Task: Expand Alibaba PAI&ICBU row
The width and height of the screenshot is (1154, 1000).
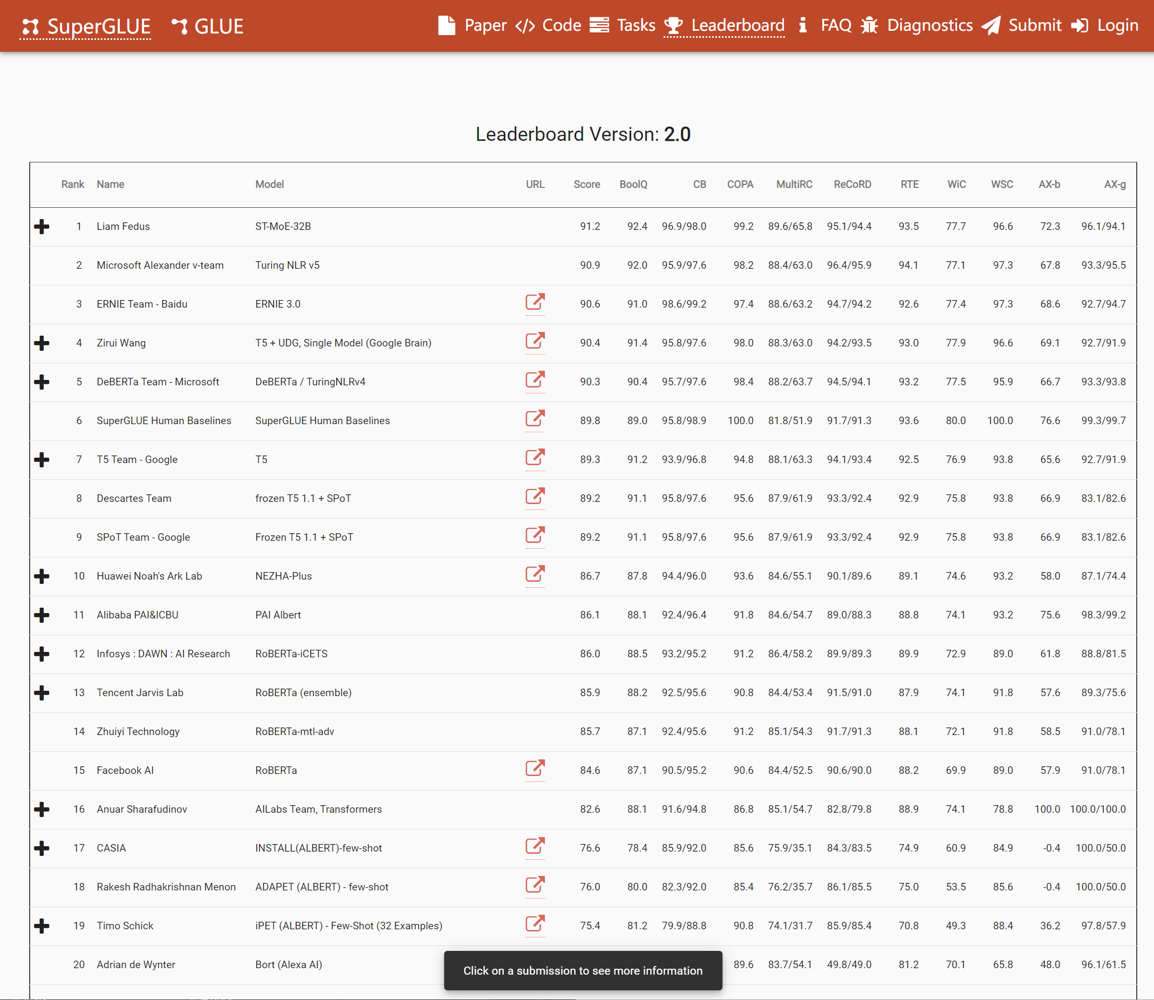Action: click(42, 616)
